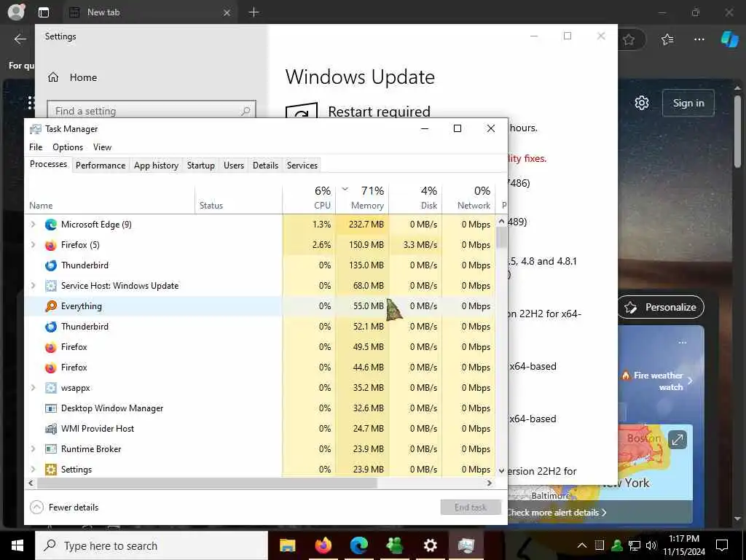Open Edge Settings and more menu

[699, 39]
